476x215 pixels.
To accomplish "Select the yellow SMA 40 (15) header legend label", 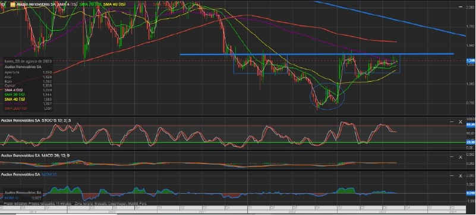I will (114, 5).
